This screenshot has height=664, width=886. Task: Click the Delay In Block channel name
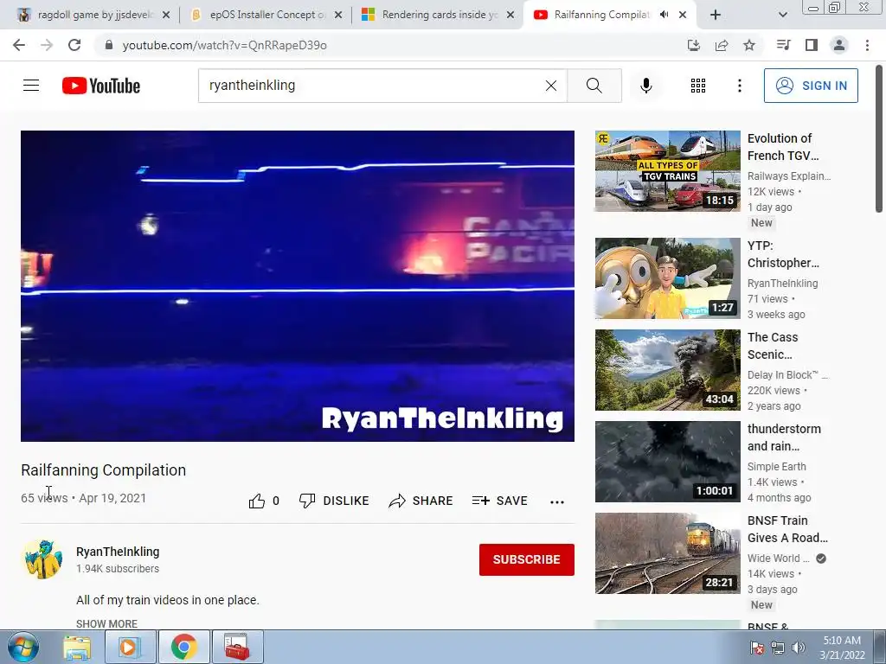click(x=787, y=375)
